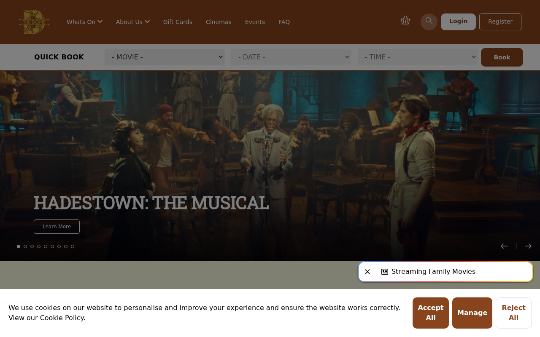Open Manage cookie settings
Image resolution: width=540 pixels, height=337 pixels.
[472, 313]
